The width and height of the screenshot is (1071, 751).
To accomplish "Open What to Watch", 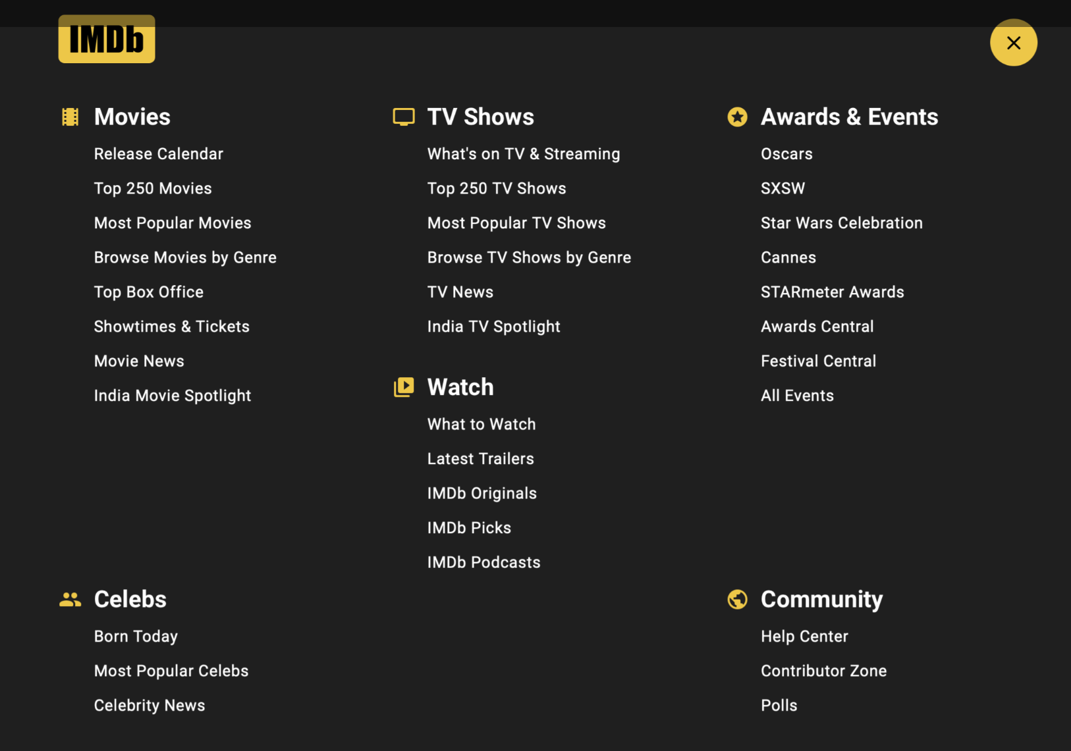I will tap(481, 425).
